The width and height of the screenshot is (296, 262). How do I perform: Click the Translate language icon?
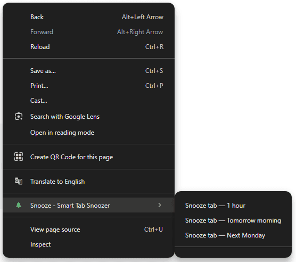pyautogui.click(x=19, y=181)
